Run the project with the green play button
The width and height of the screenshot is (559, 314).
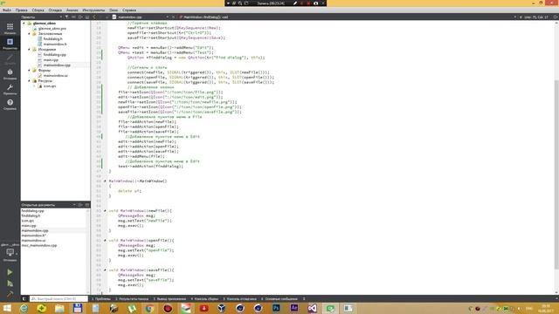(x=10, y=272)
